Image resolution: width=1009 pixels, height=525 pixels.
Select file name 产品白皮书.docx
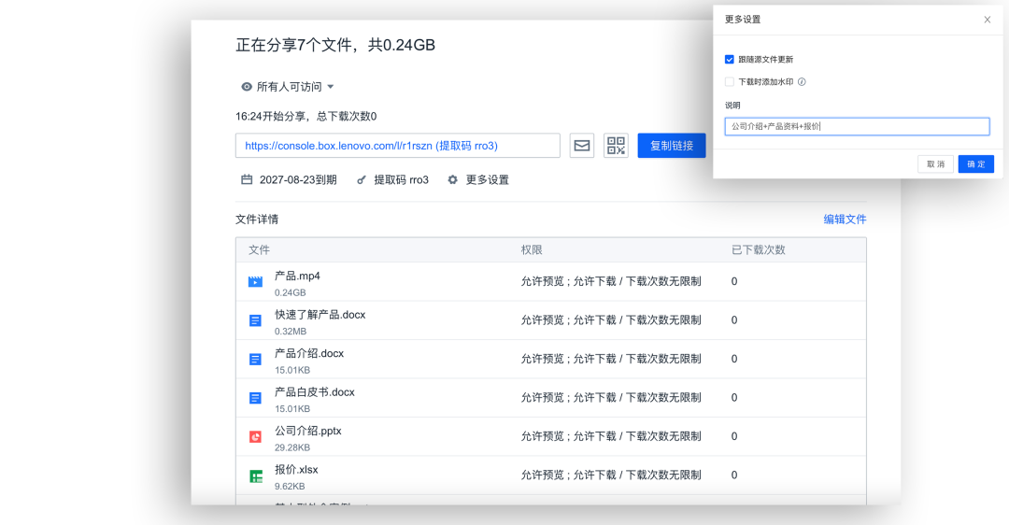click(315, 391)
